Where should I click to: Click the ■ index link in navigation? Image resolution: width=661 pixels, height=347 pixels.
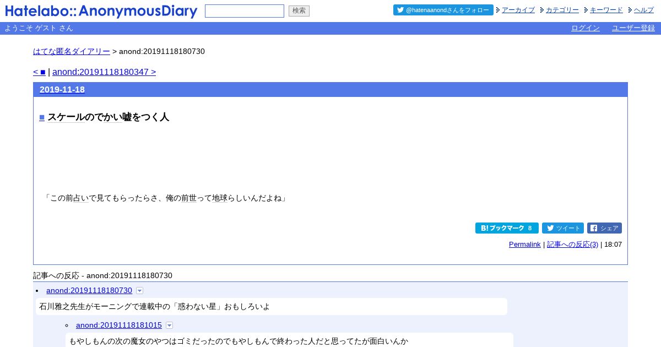pyautogui.click(x=43, y=72)
